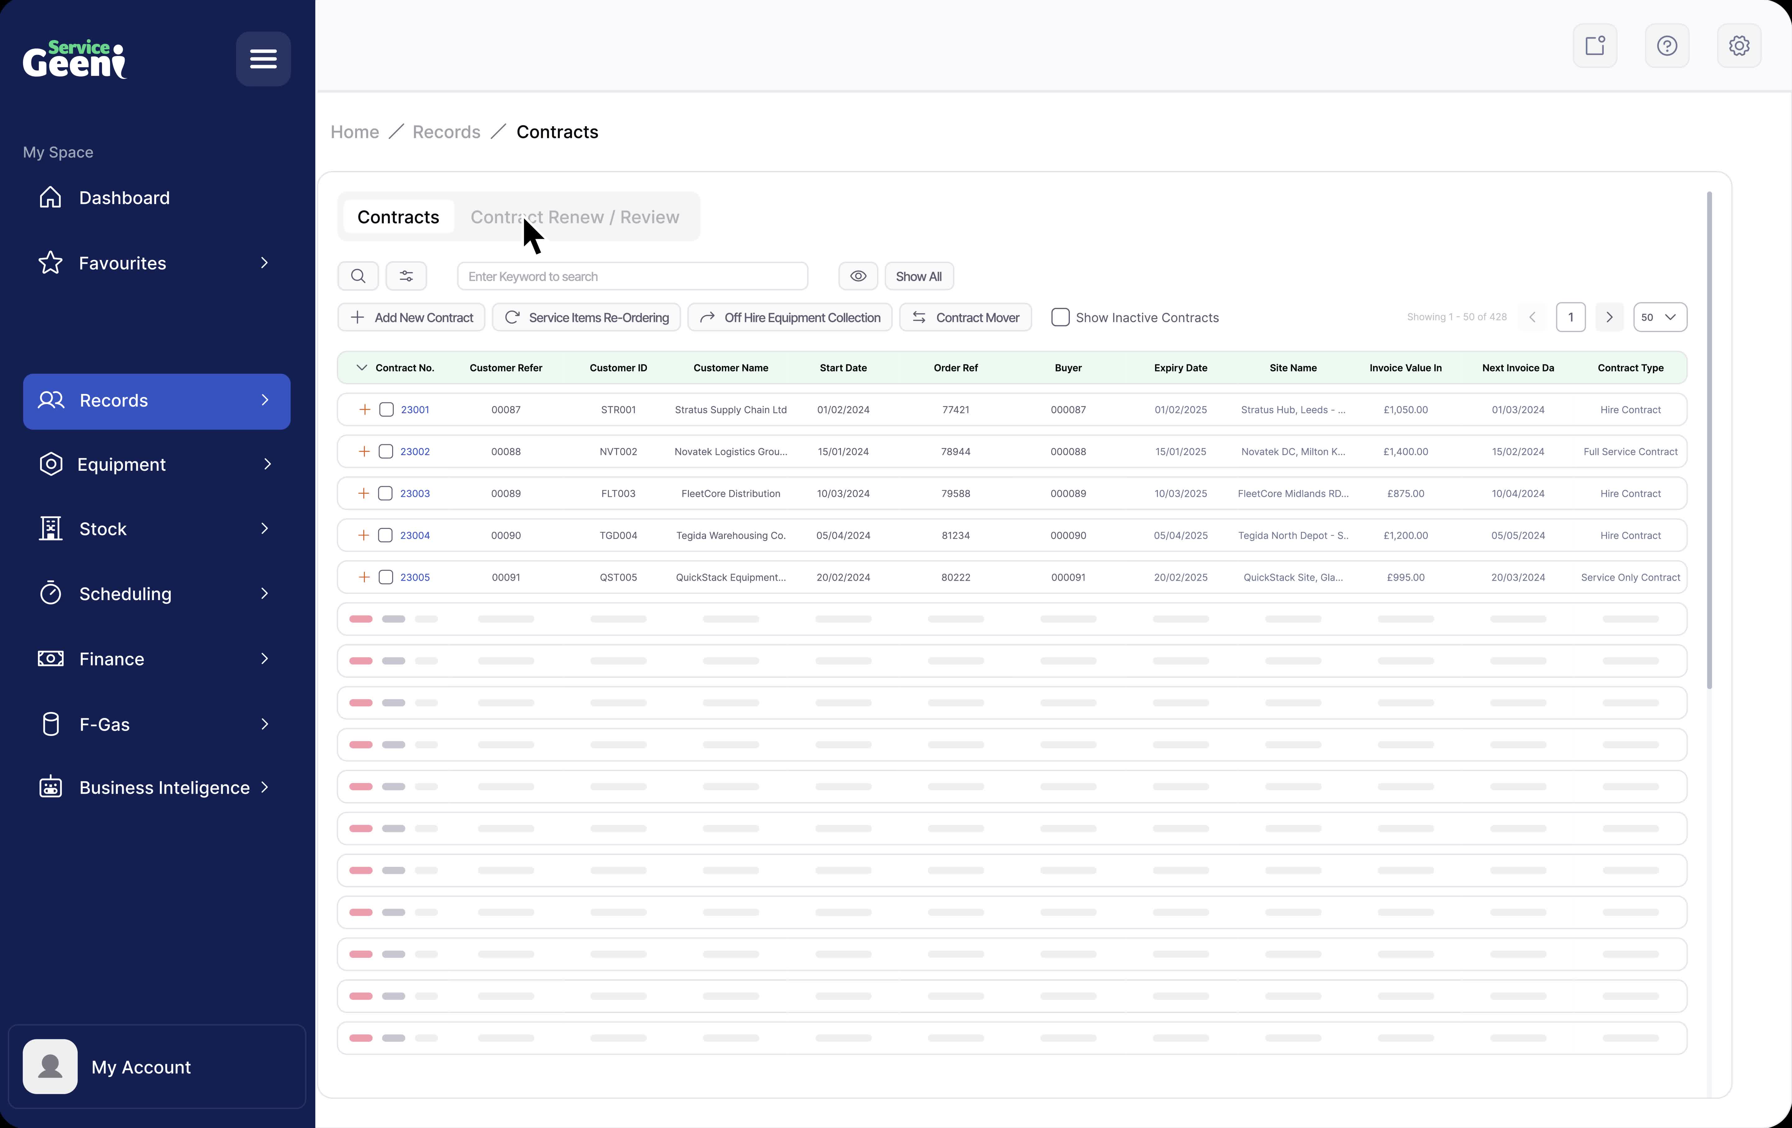Expand row plus for contract 23005

(364, 577)
